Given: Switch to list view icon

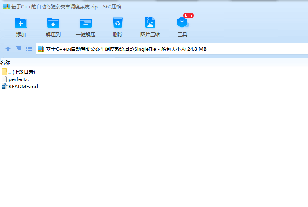Looking at the screenshot, I should point(29,49).
